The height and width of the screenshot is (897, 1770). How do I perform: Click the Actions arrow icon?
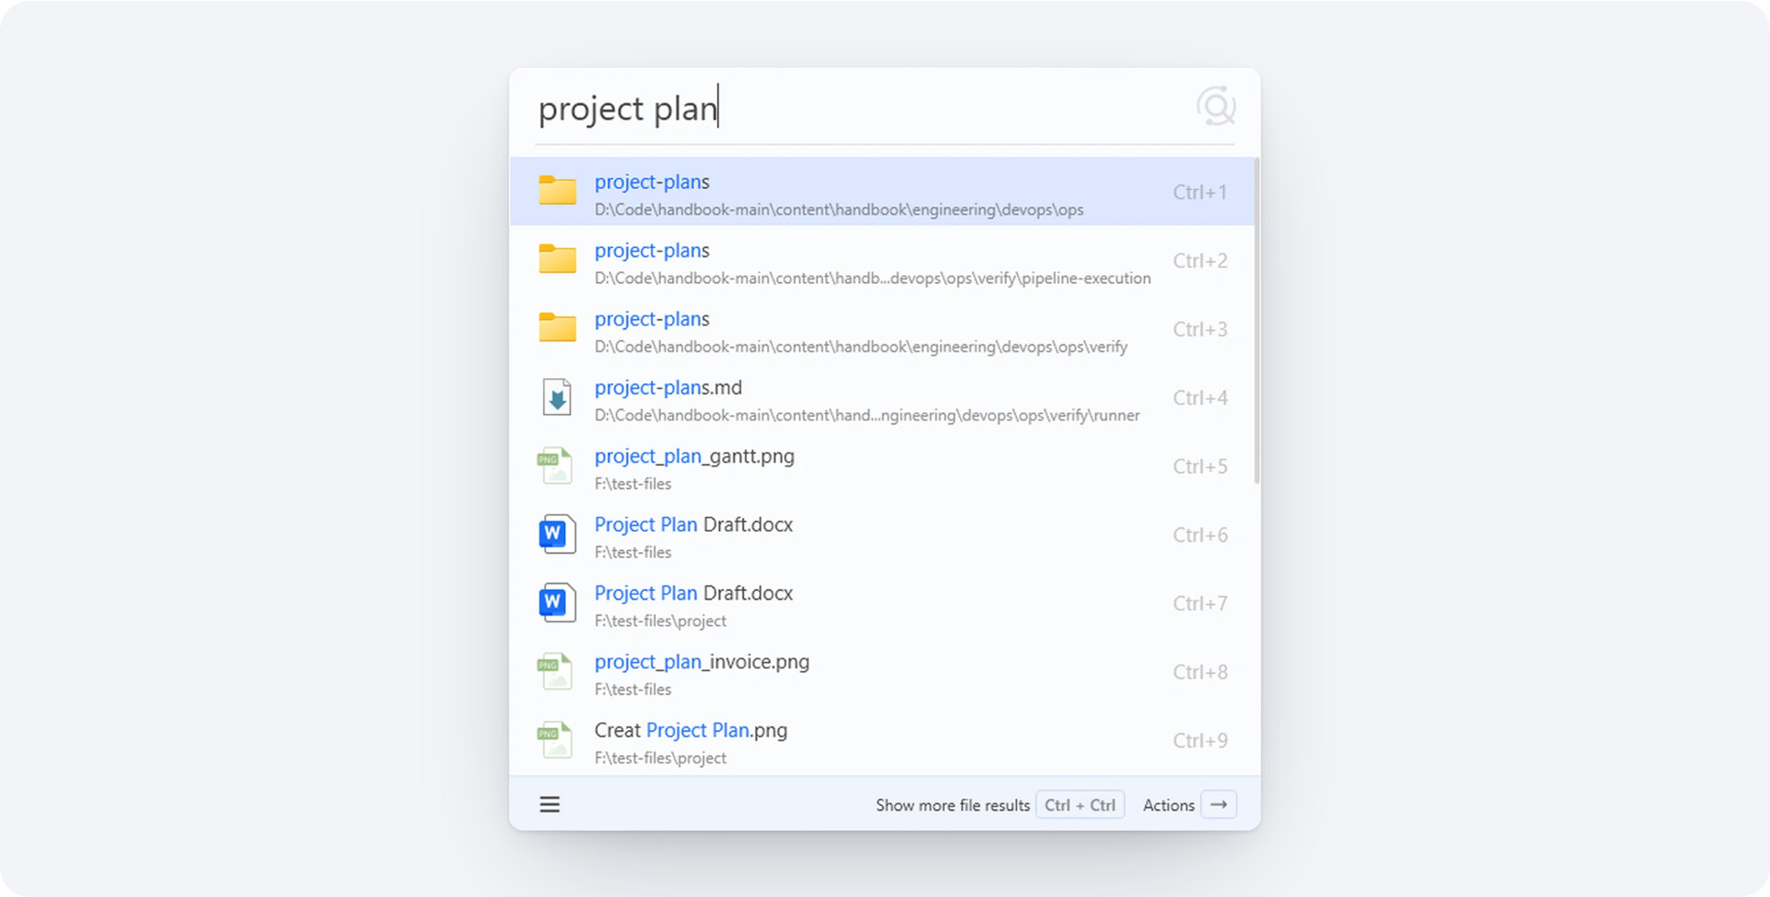pyautogui.click(x=1219, y=805)
